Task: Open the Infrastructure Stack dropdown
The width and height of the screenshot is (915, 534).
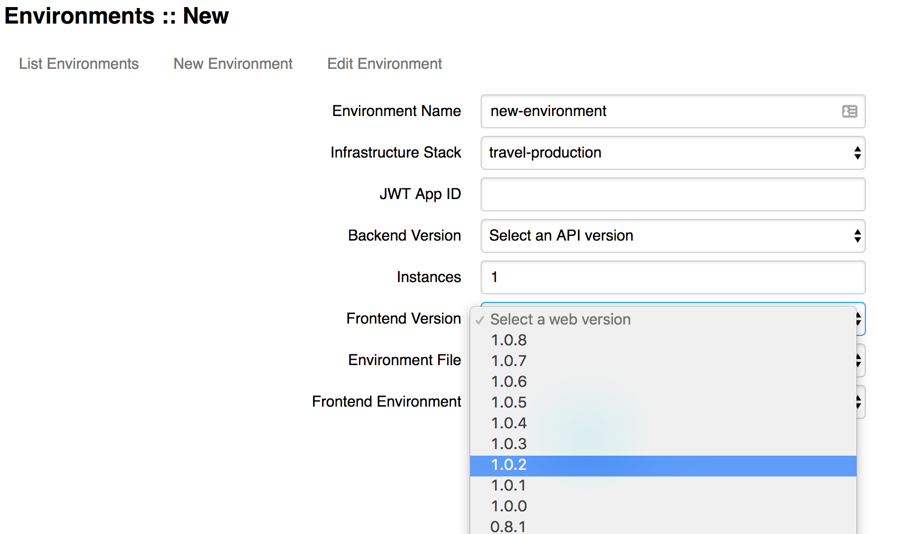Action: point(672,153)
